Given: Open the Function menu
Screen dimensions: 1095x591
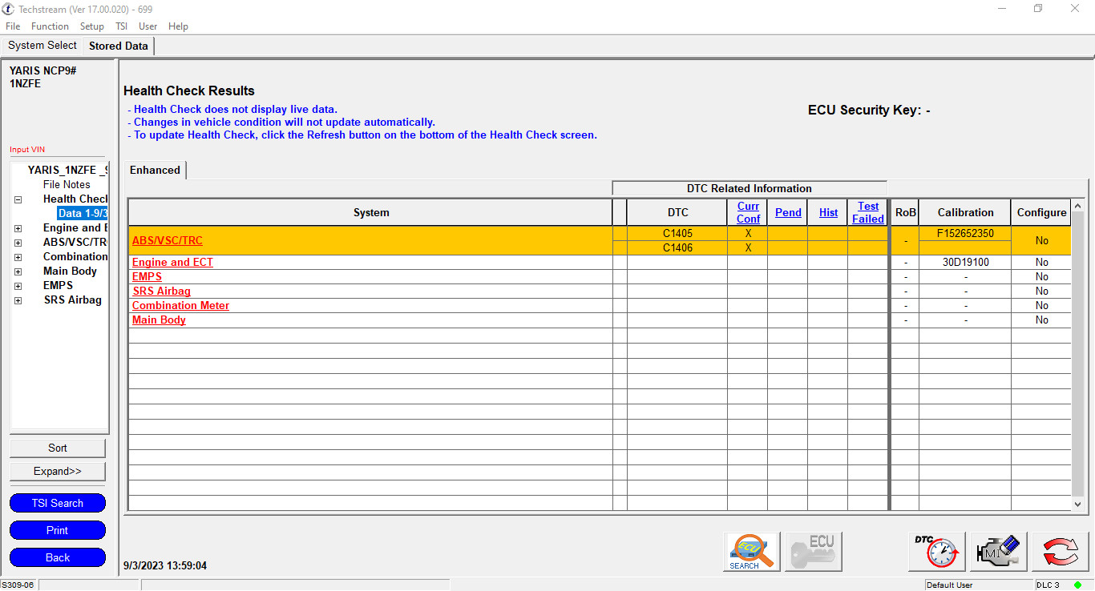Looking at the screenshot, I should [x=51, y=26].
